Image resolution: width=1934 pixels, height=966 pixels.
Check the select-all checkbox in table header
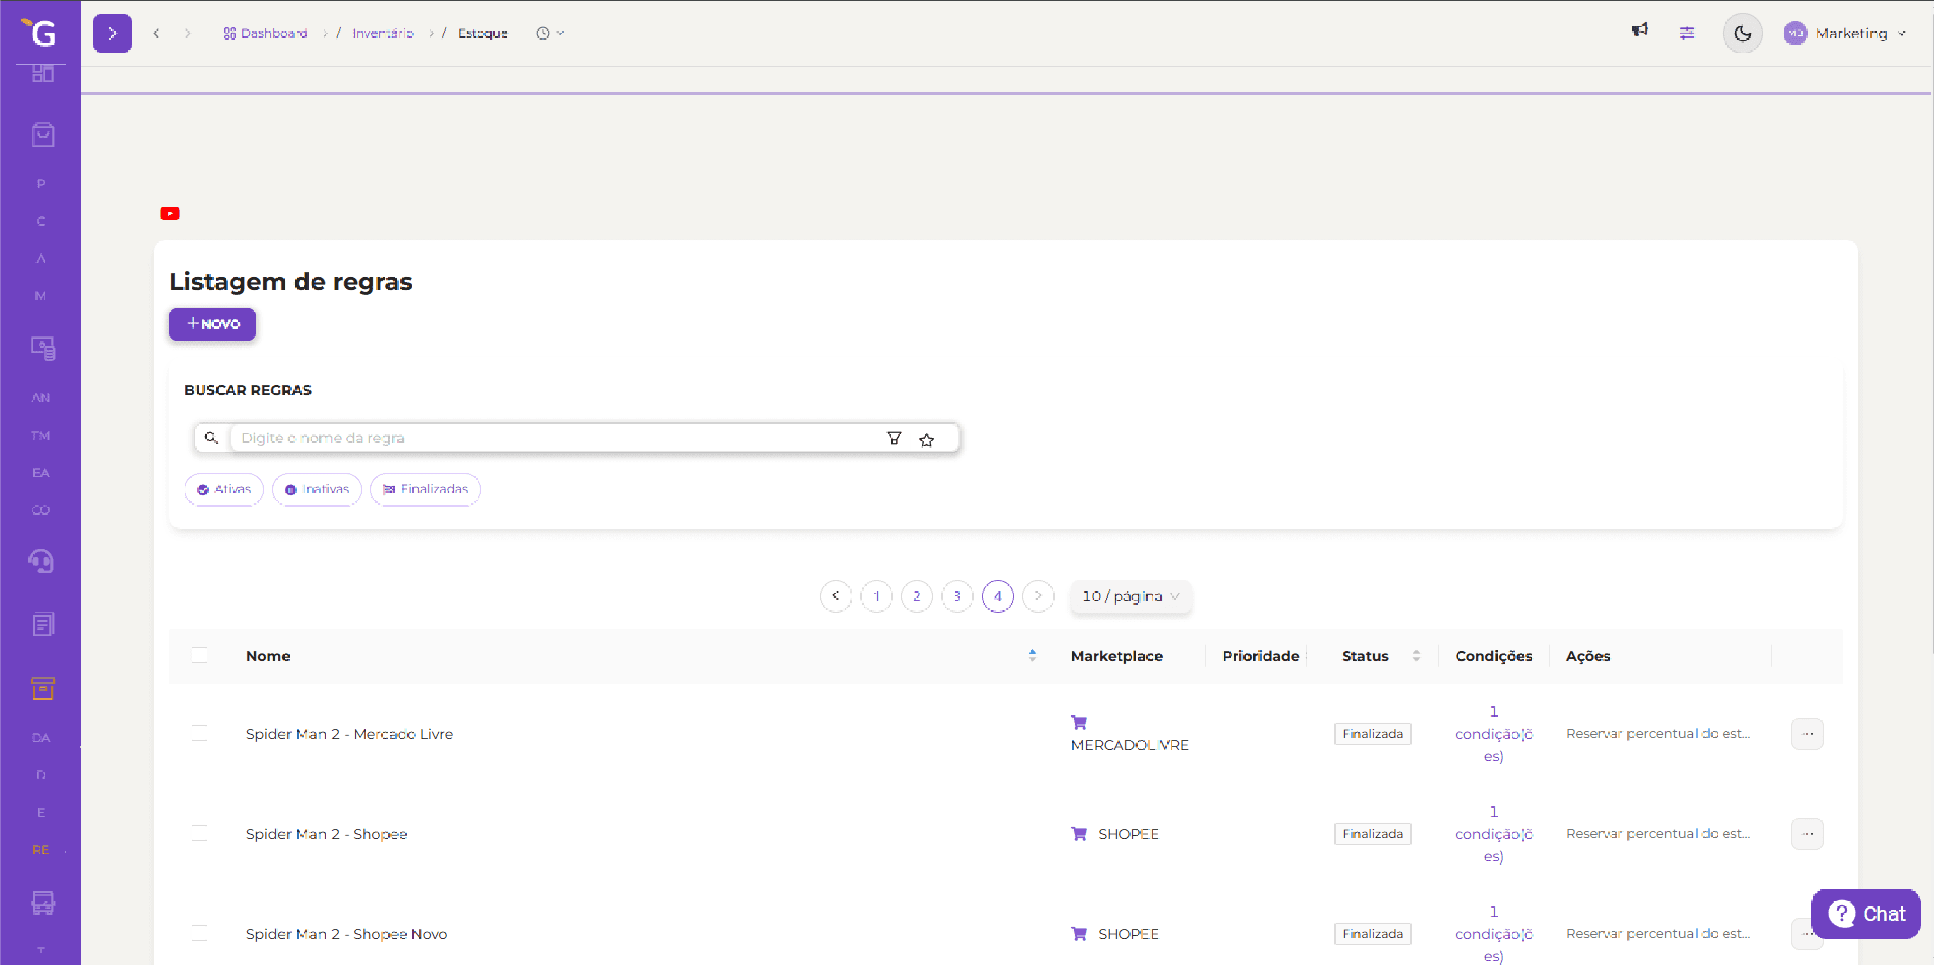(x=199, y=654)
